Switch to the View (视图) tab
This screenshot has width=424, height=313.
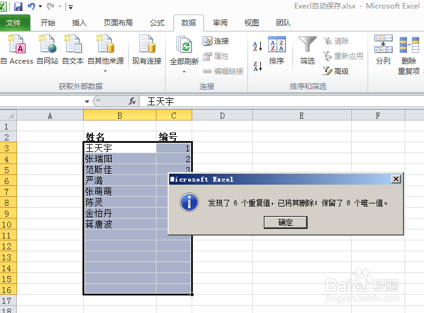(x=252, y=23)
